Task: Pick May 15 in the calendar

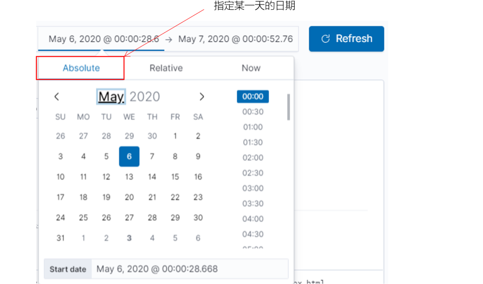Action: click(175, 177)
